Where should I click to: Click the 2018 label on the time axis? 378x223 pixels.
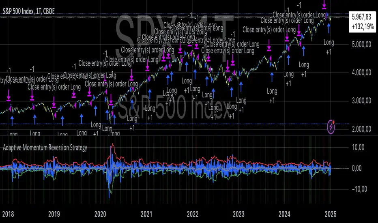(8, 214)
